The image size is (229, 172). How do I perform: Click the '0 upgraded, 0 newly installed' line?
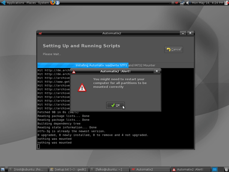coord(93,135)
